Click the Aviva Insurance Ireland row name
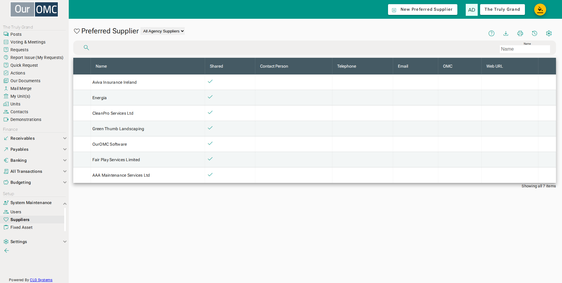Viewport: 562px width, 283px height. click(x=114, y=82)
